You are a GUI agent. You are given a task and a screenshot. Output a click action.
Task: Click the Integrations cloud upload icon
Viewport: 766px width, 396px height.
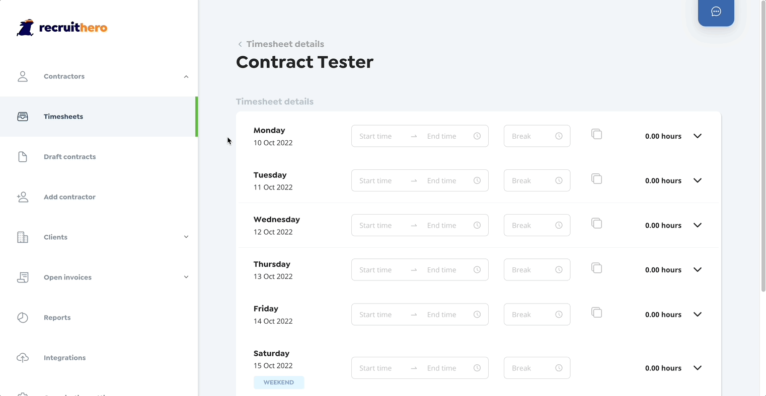click(x=23, y=358)
